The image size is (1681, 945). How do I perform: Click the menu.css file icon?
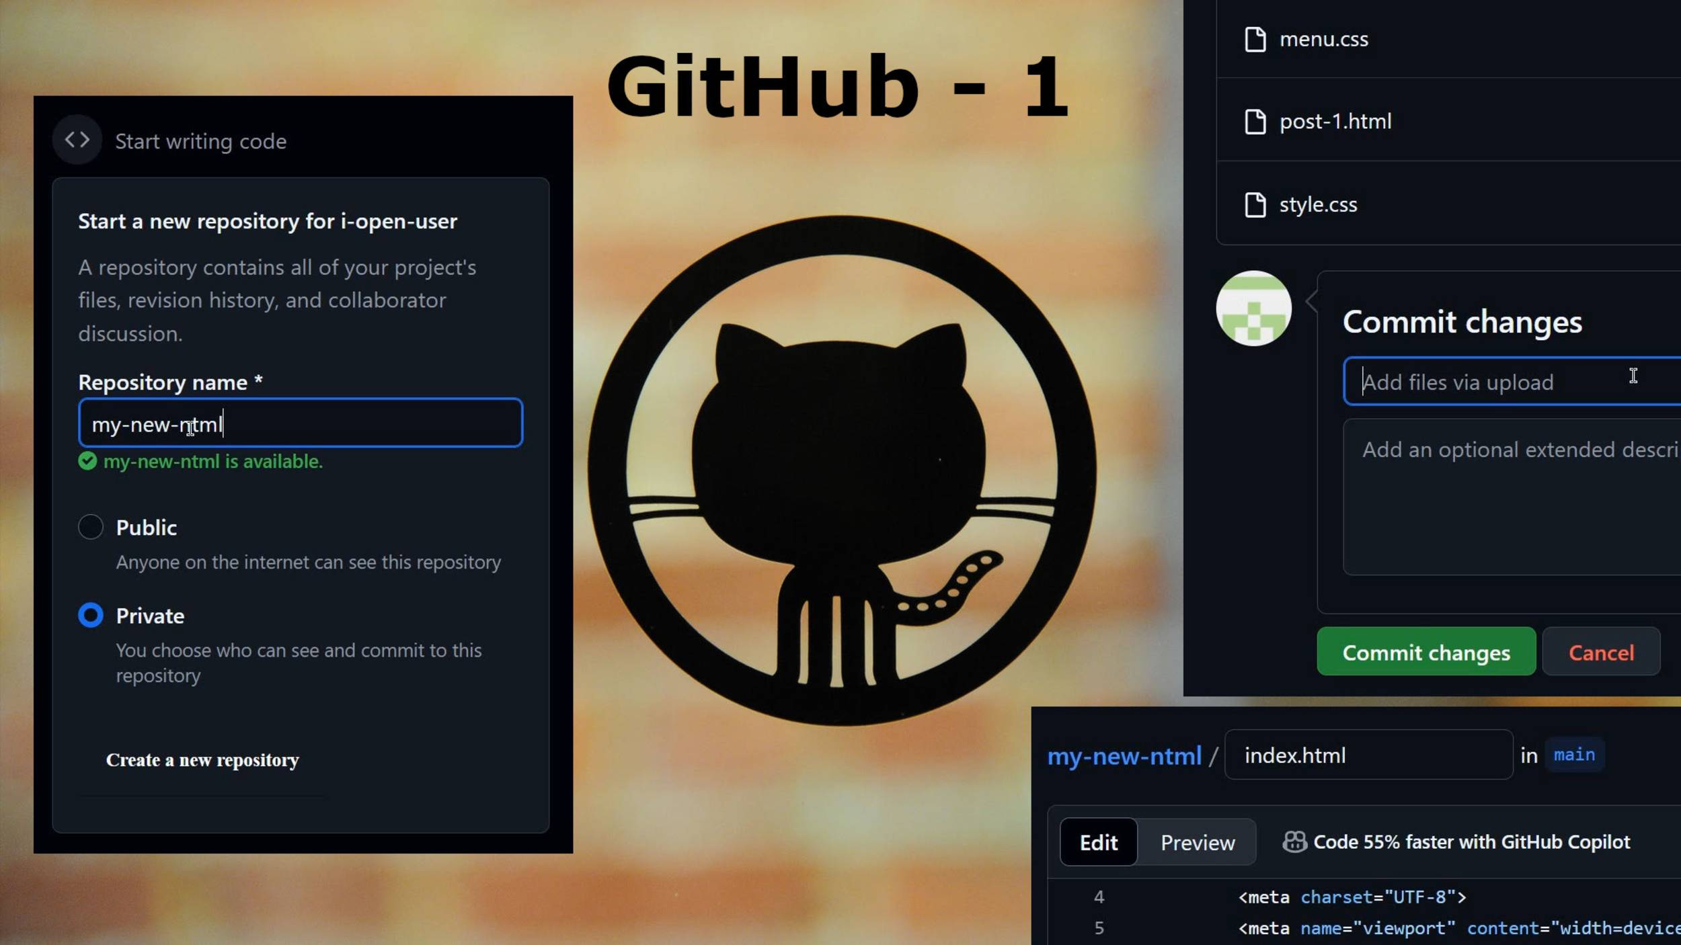pyautogui.click(x=1255, y=40)
